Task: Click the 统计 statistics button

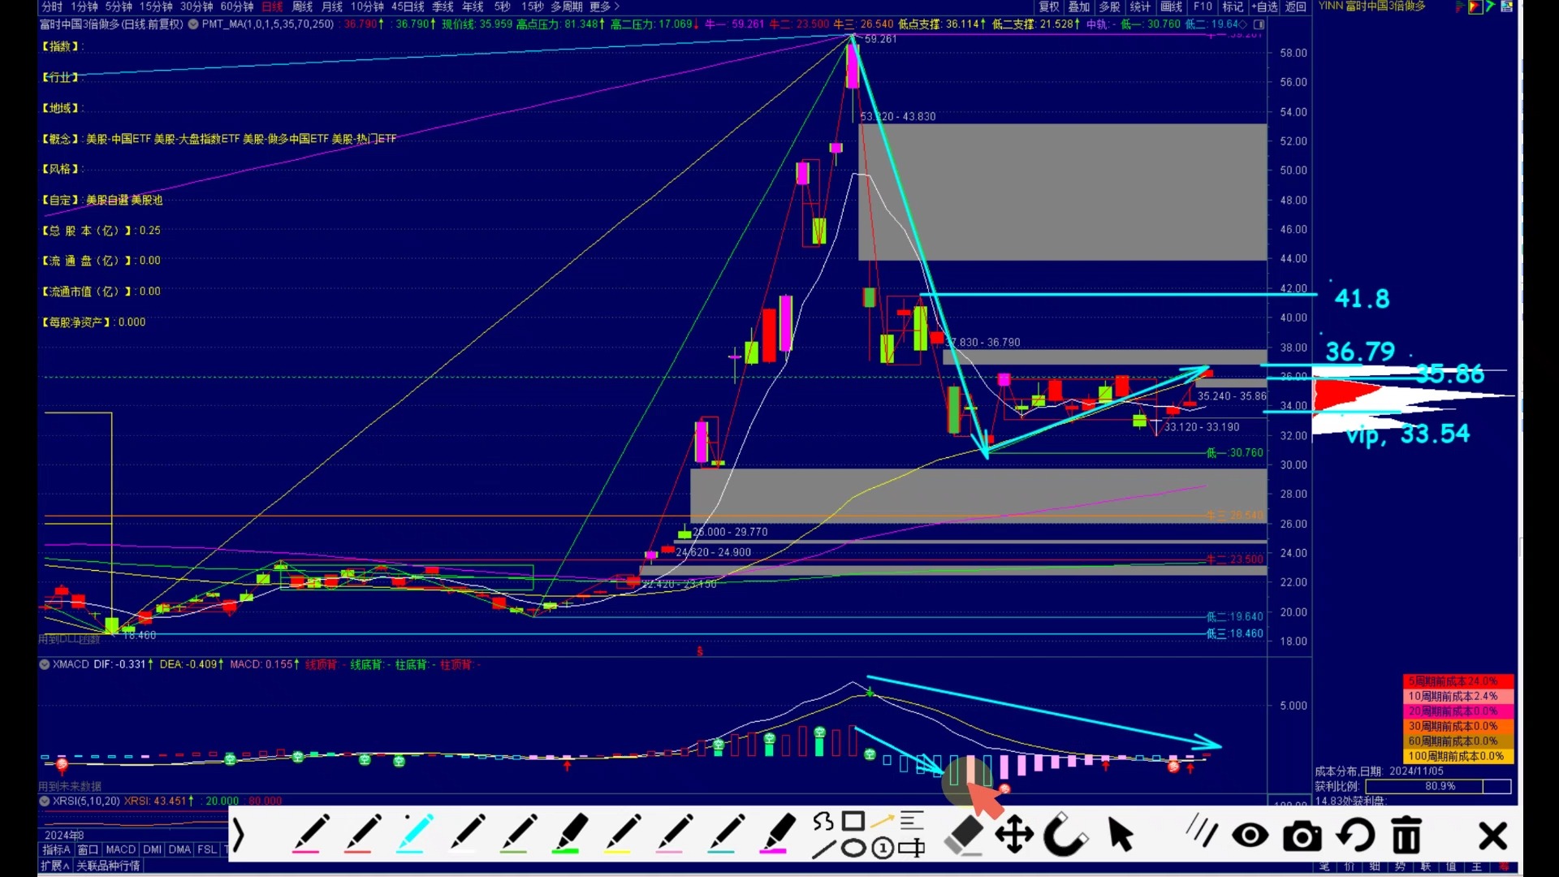Action: point(1140,6)
